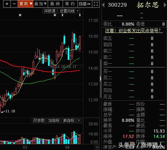
Task: Toggle fullscreen chart icon
Action: click(96, 4)
